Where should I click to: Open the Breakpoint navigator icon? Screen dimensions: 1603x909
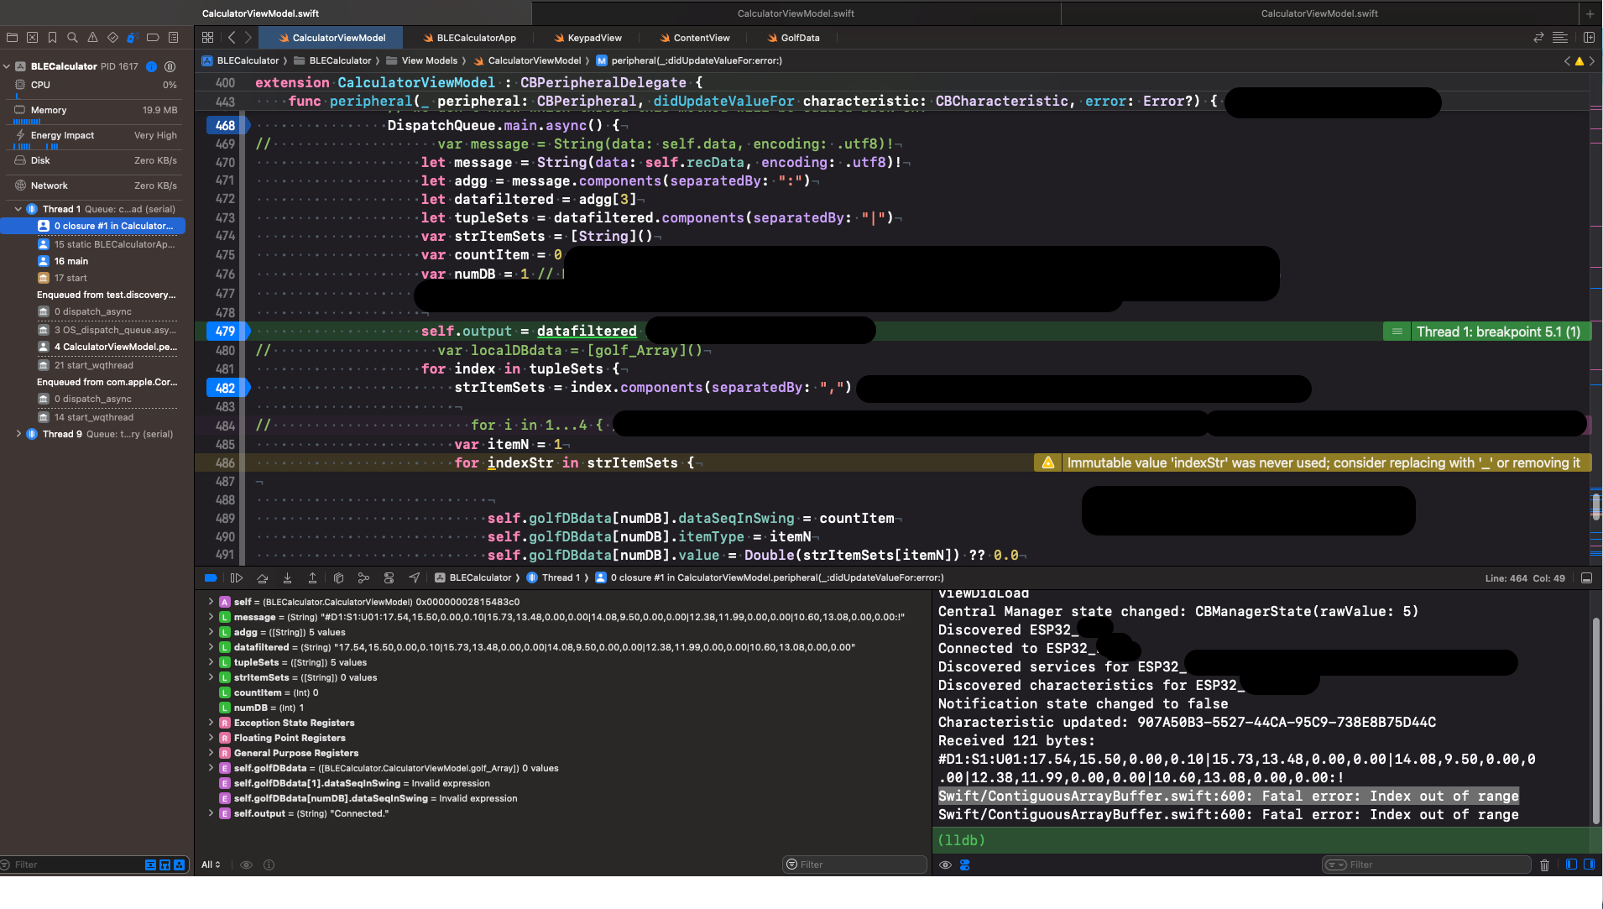pos(153,38)
